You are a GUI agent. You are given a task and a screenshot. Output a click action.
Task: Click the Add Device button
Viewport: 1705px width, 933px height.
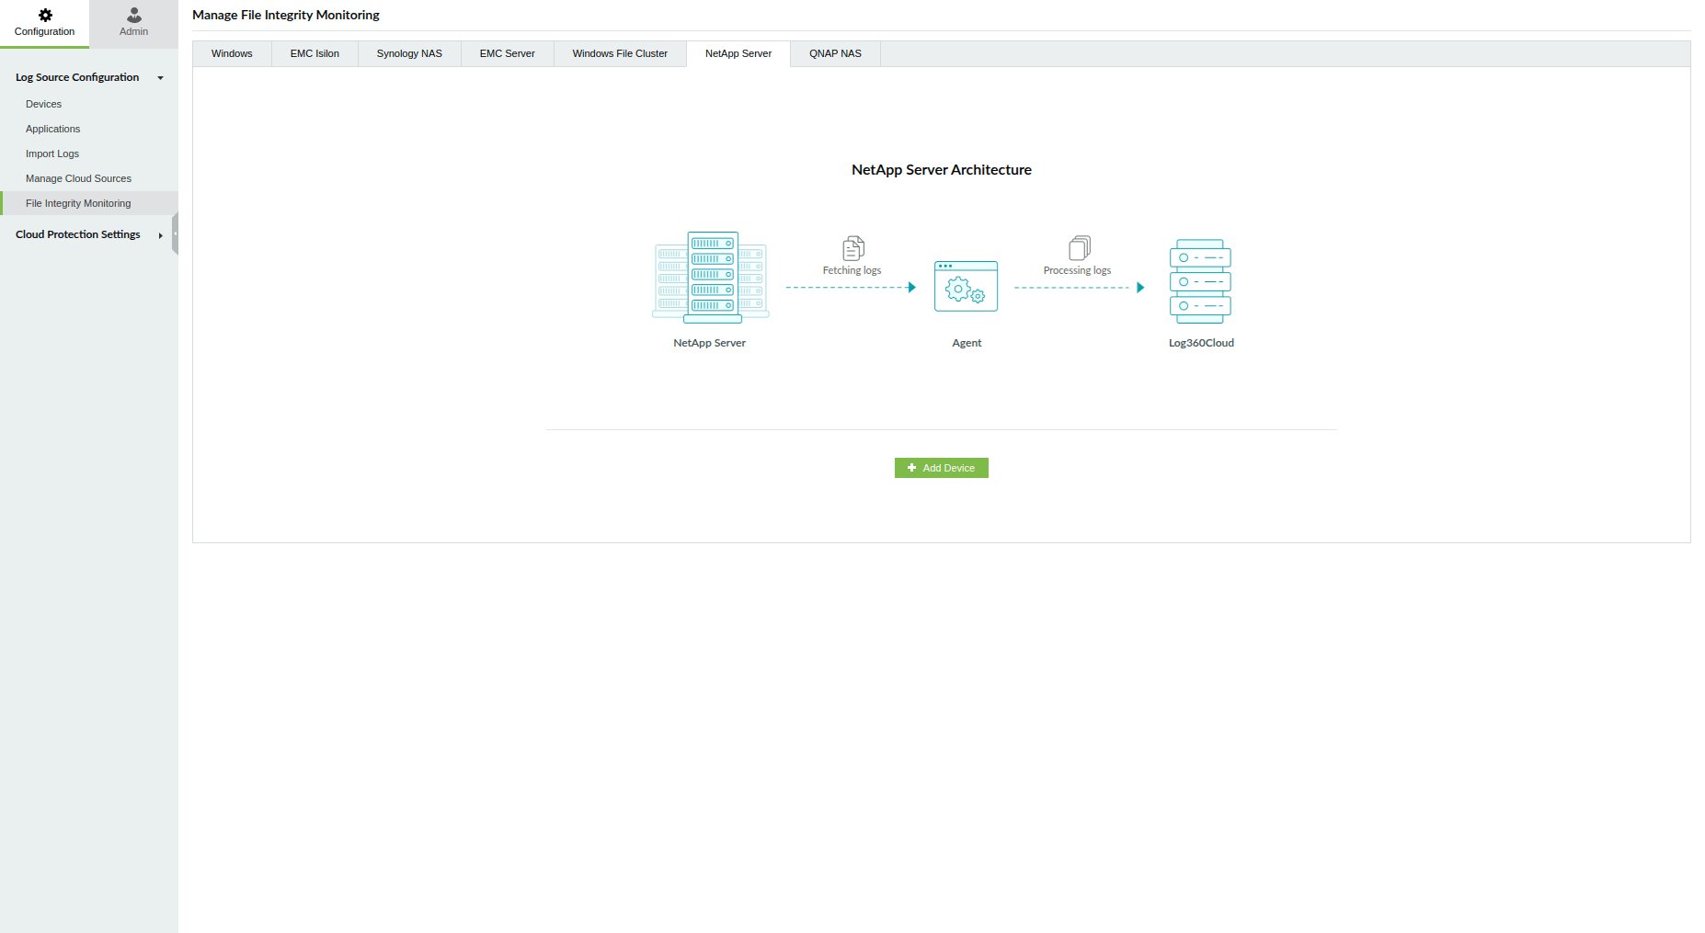942,468
